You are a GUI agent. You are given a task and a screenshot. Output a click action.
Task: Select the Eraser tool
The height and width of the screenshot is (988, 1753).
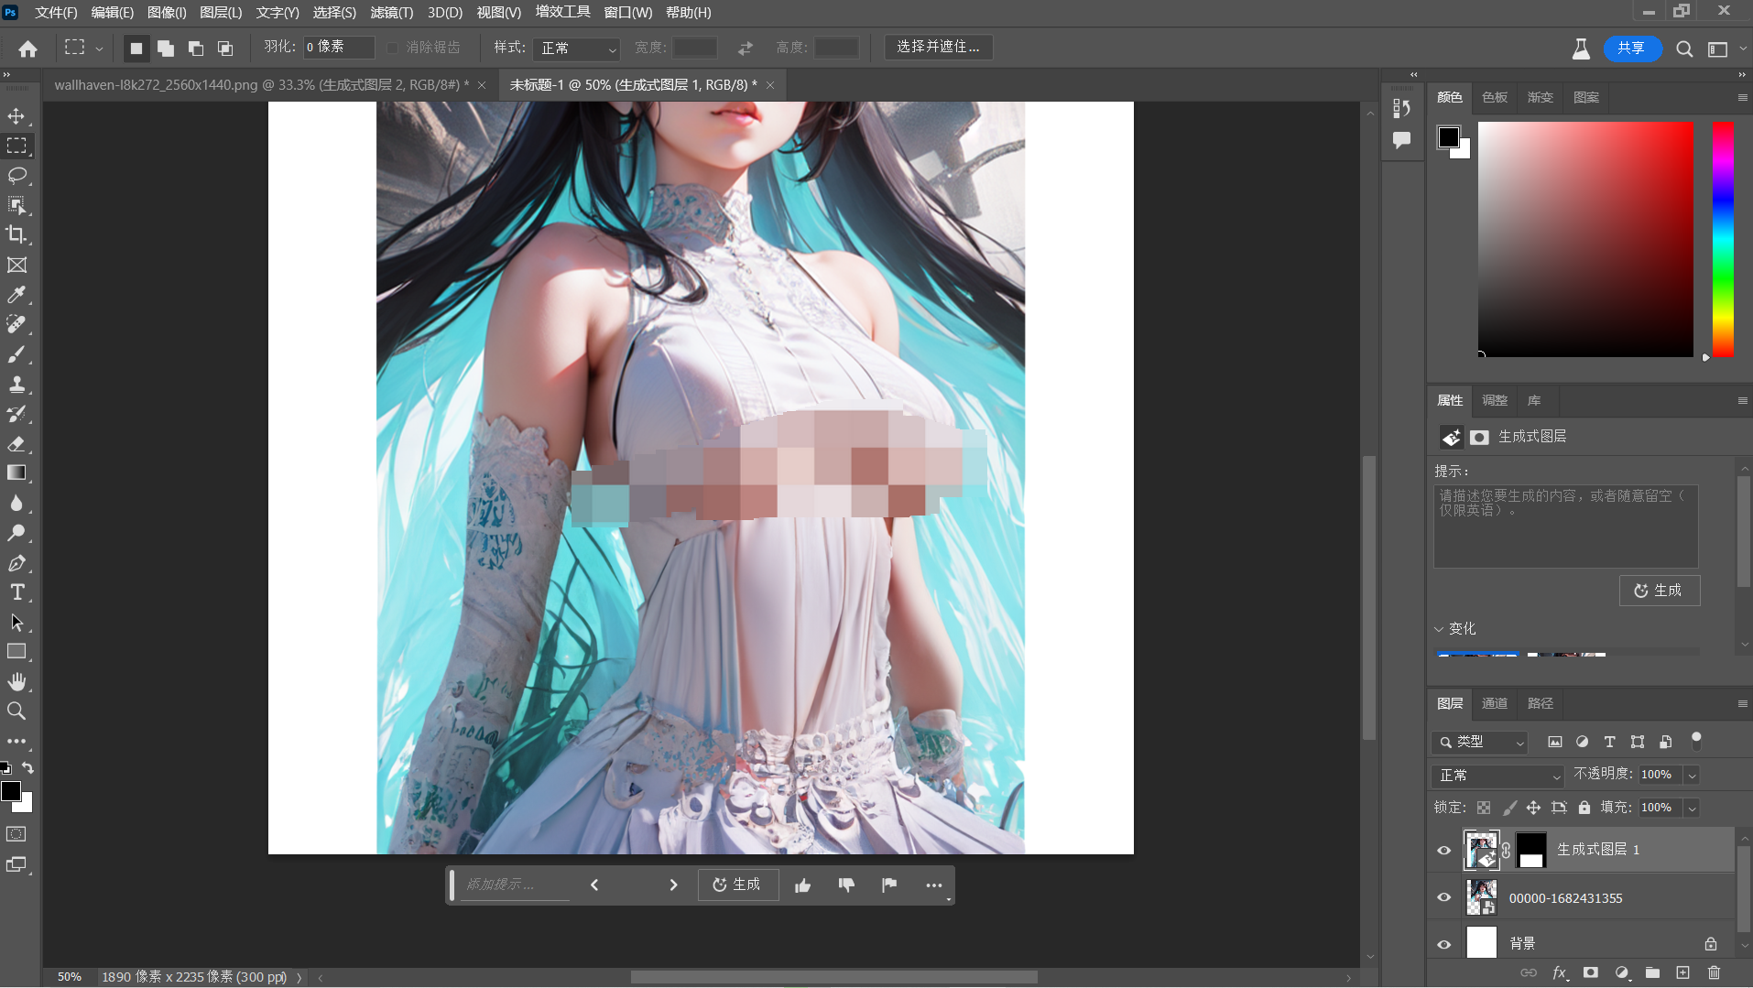[16, 443]
